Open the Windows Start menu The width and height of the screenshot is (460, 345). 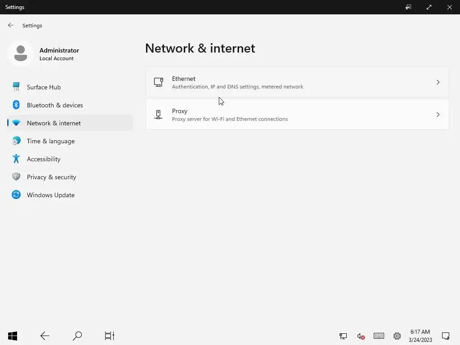(x=13, y=336)
